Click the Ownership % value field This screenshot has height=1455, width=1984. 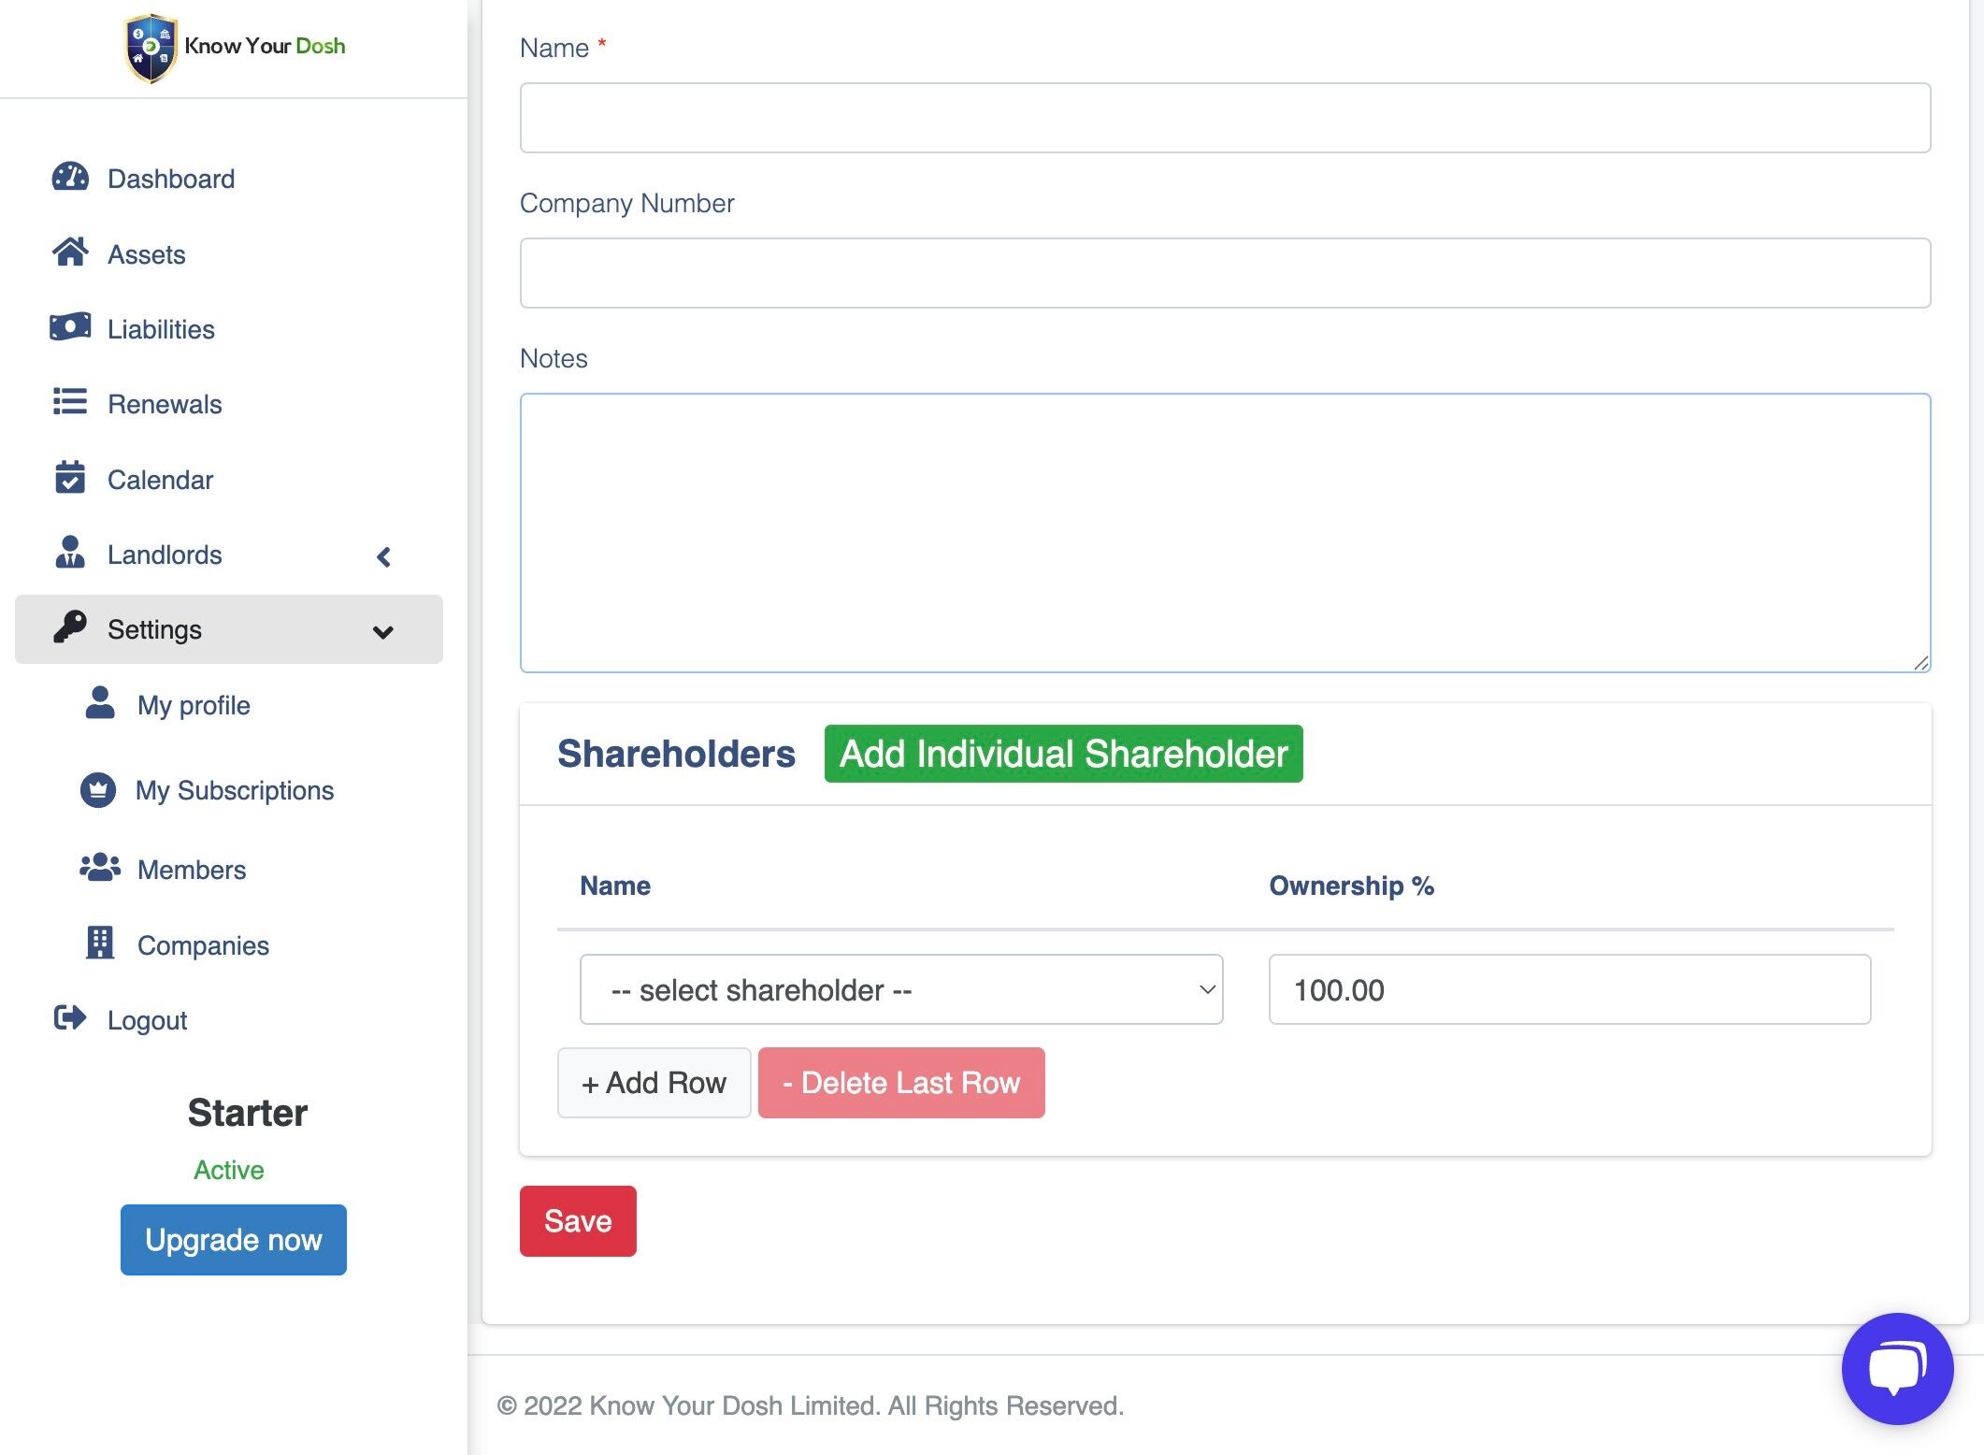coord(1568,989)
